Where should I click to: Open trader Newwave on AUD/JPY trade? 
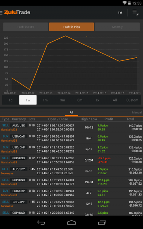point(7,173)
